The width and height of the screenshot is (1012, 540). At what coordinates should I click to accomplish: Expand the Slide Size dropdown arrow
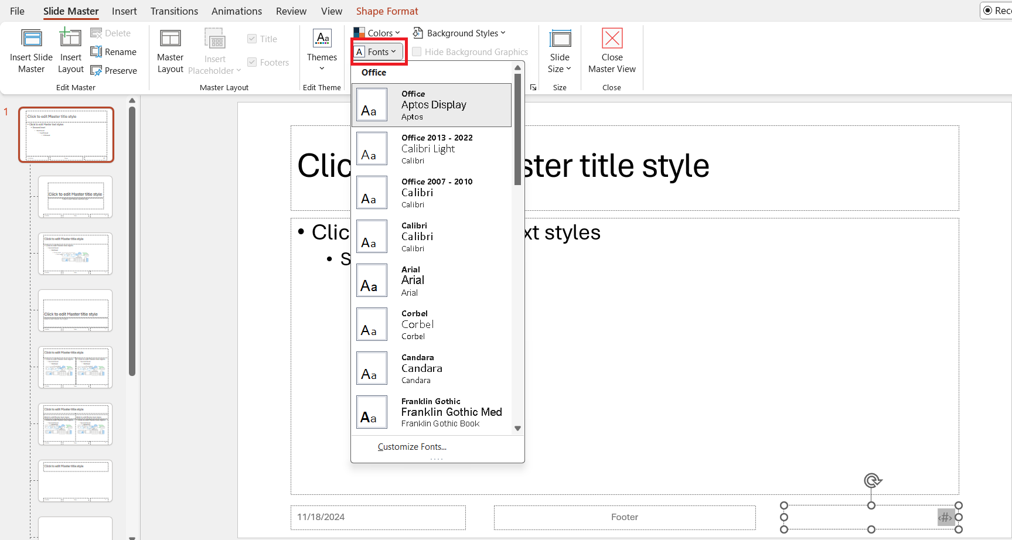click(x=568, y=69)
